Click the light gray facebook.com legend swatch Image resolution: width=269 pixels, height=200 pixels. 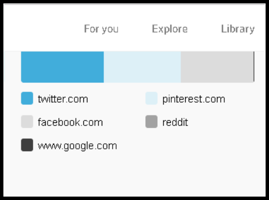tap(27, 122)
